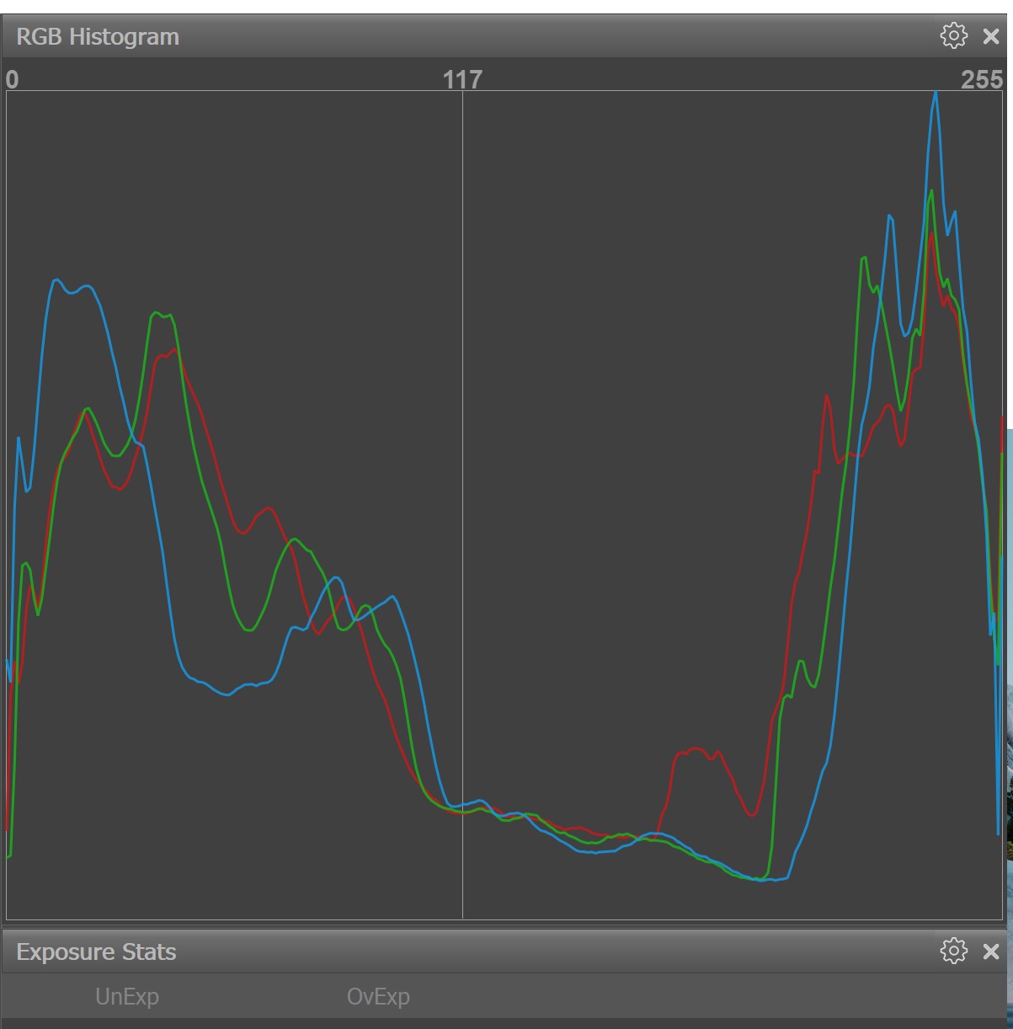Select the UnExp column header
The width and height of the screenshot is (1013, 1029).
(x=126, y=996)
